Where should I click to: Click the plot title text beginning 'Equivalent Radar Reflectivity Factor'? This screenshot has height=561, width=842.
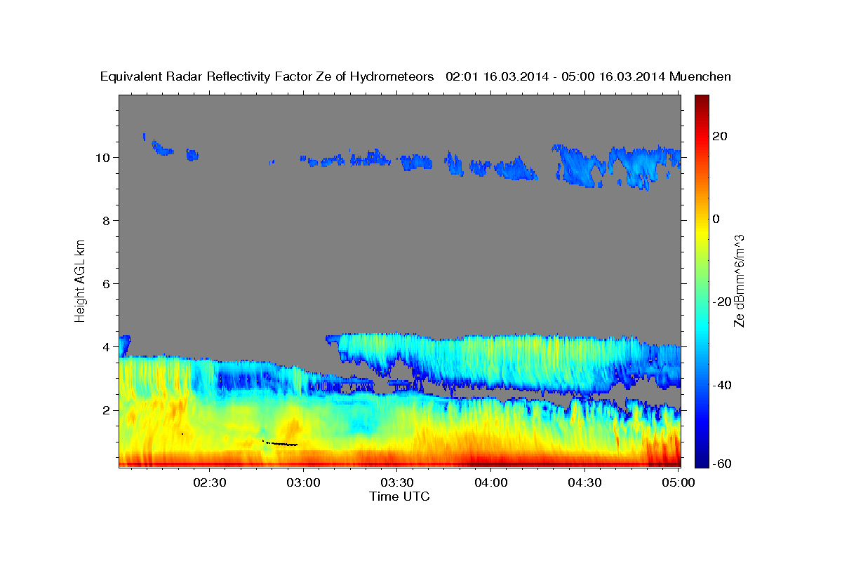(415, 76)
